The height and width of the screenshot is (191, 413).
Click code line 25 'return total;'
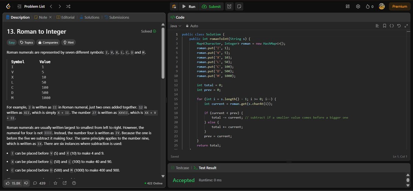pyautogui.click(x=209, y=145)
